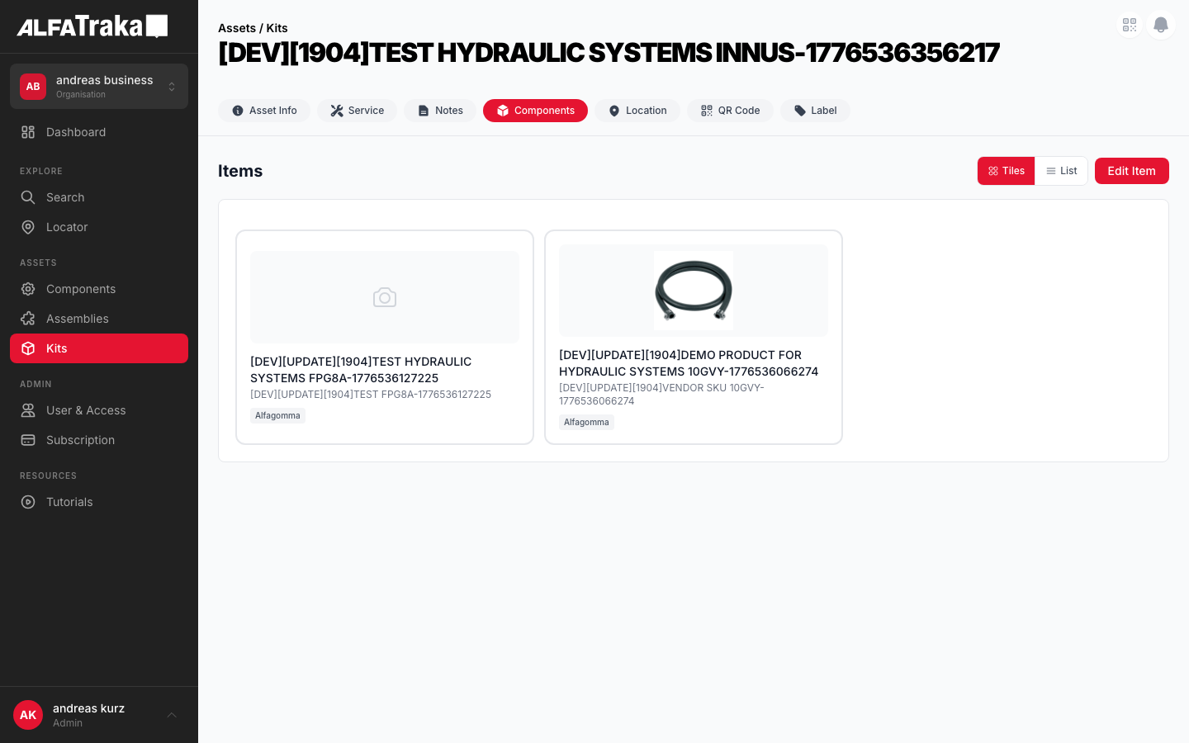Image resolution: width=1189 pixels, height=743 pixels.
Task: Click the Kits breadcrumb link
Action: pos(277,28)
